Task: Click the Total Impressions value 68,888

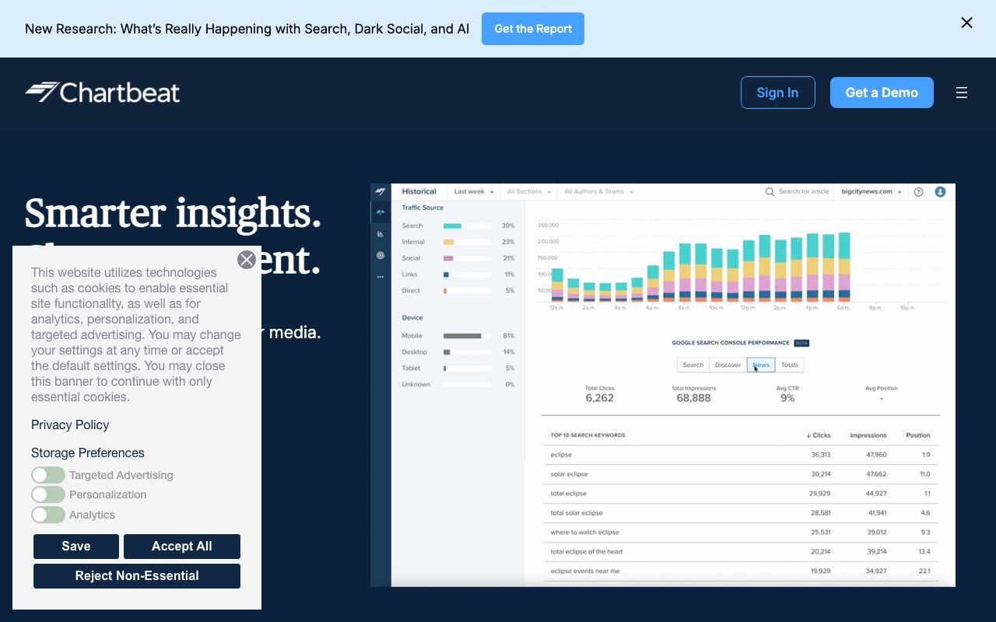Action: (x=693, y=398)
